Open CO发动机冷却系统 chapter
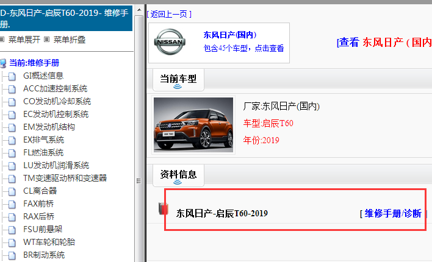432x262 pixels. tap(57, 101)
